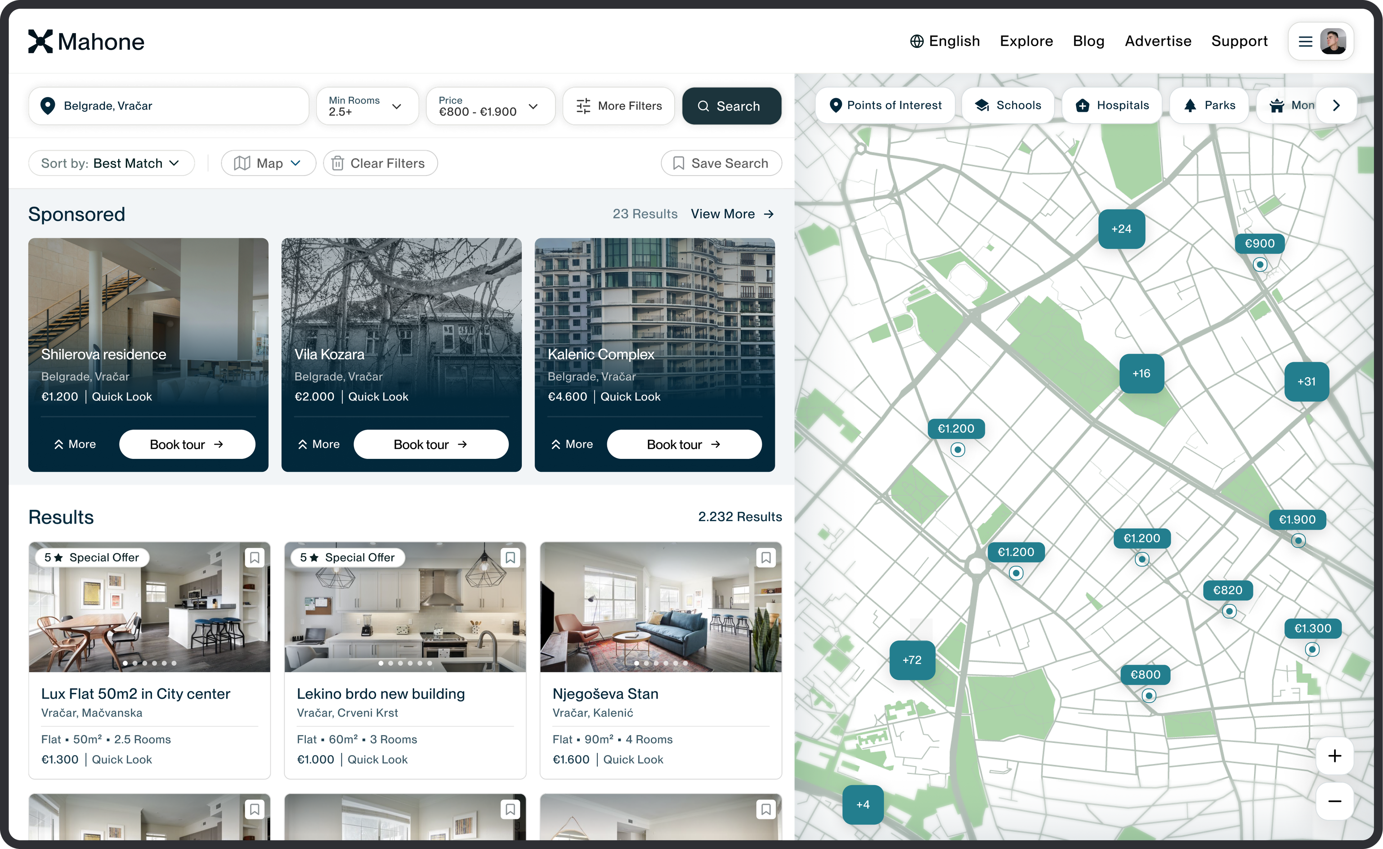Image resolution: width=1383 pixels, height=849 pixels.
Task: Select the €900 price pin on map
Action: click(x=1259, y=244)
